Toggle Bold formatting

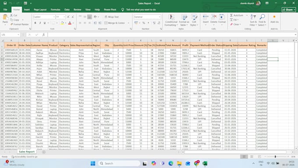(35, 23)
